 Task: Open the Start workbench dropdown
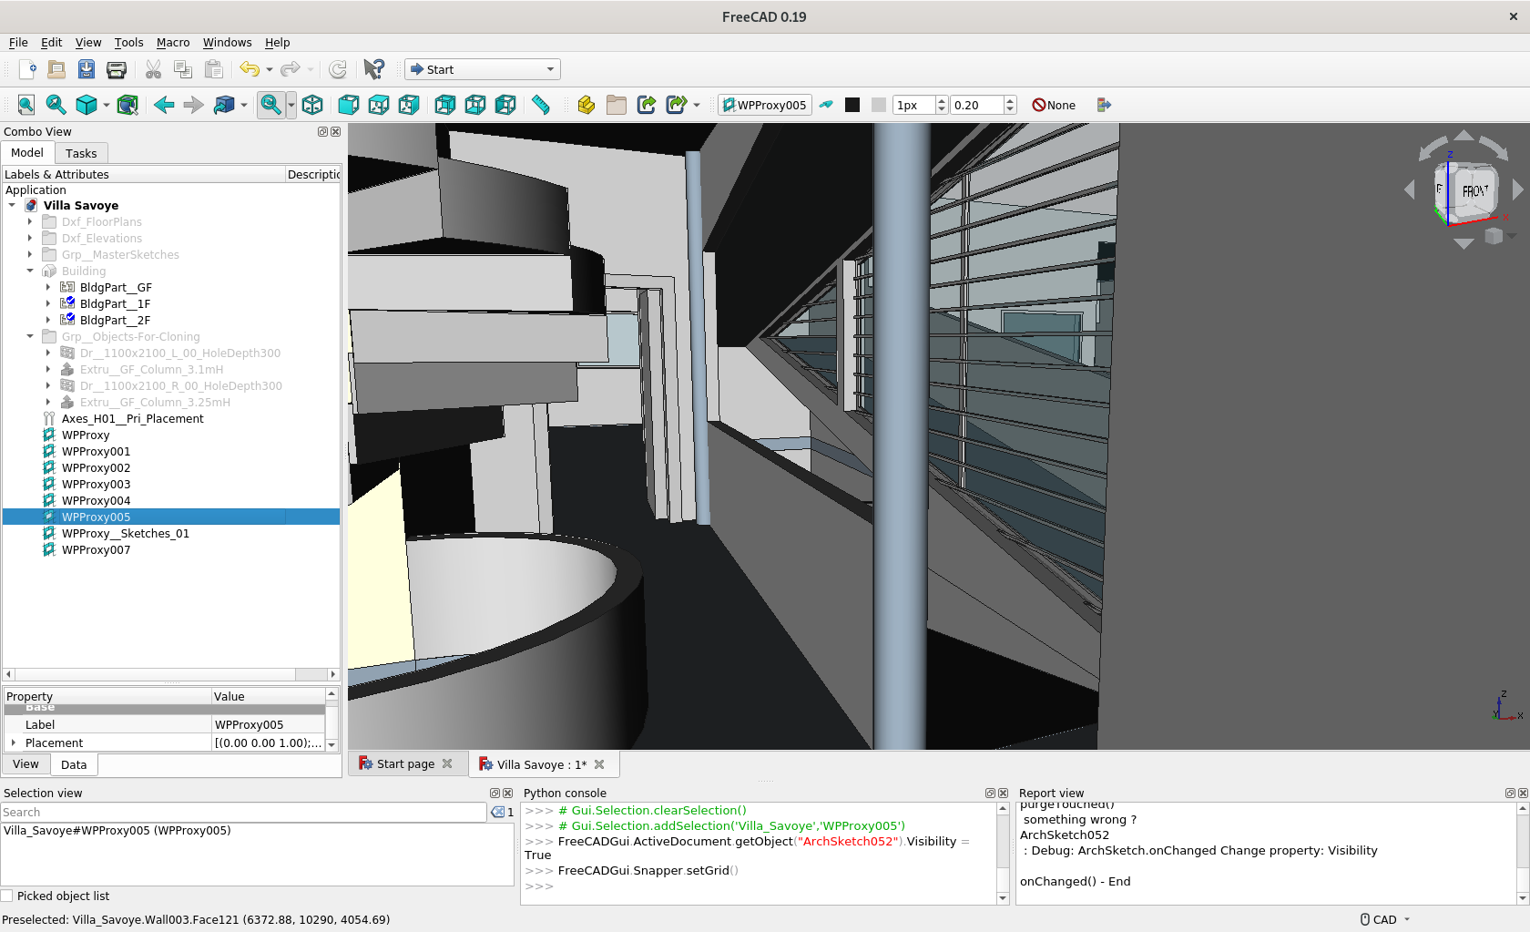(x=482, y=69)
